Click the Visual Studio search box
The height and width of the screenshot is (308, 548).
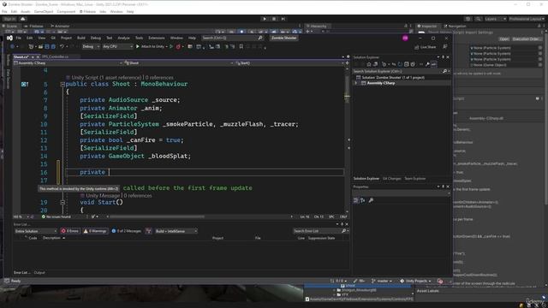point(232,38)
